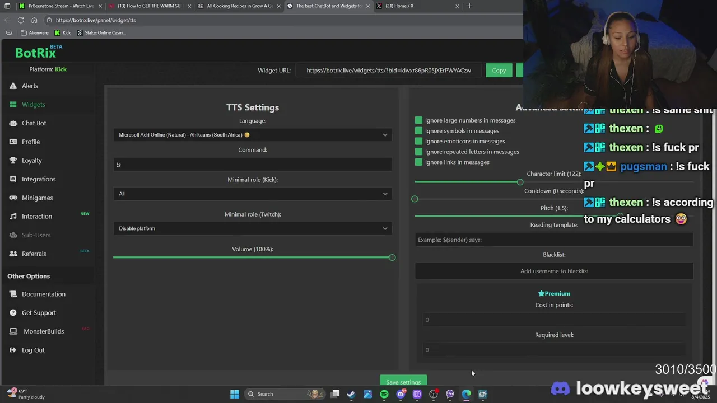Click the Documentation icon
Screen dimensions: 717x403
(13, 294)
